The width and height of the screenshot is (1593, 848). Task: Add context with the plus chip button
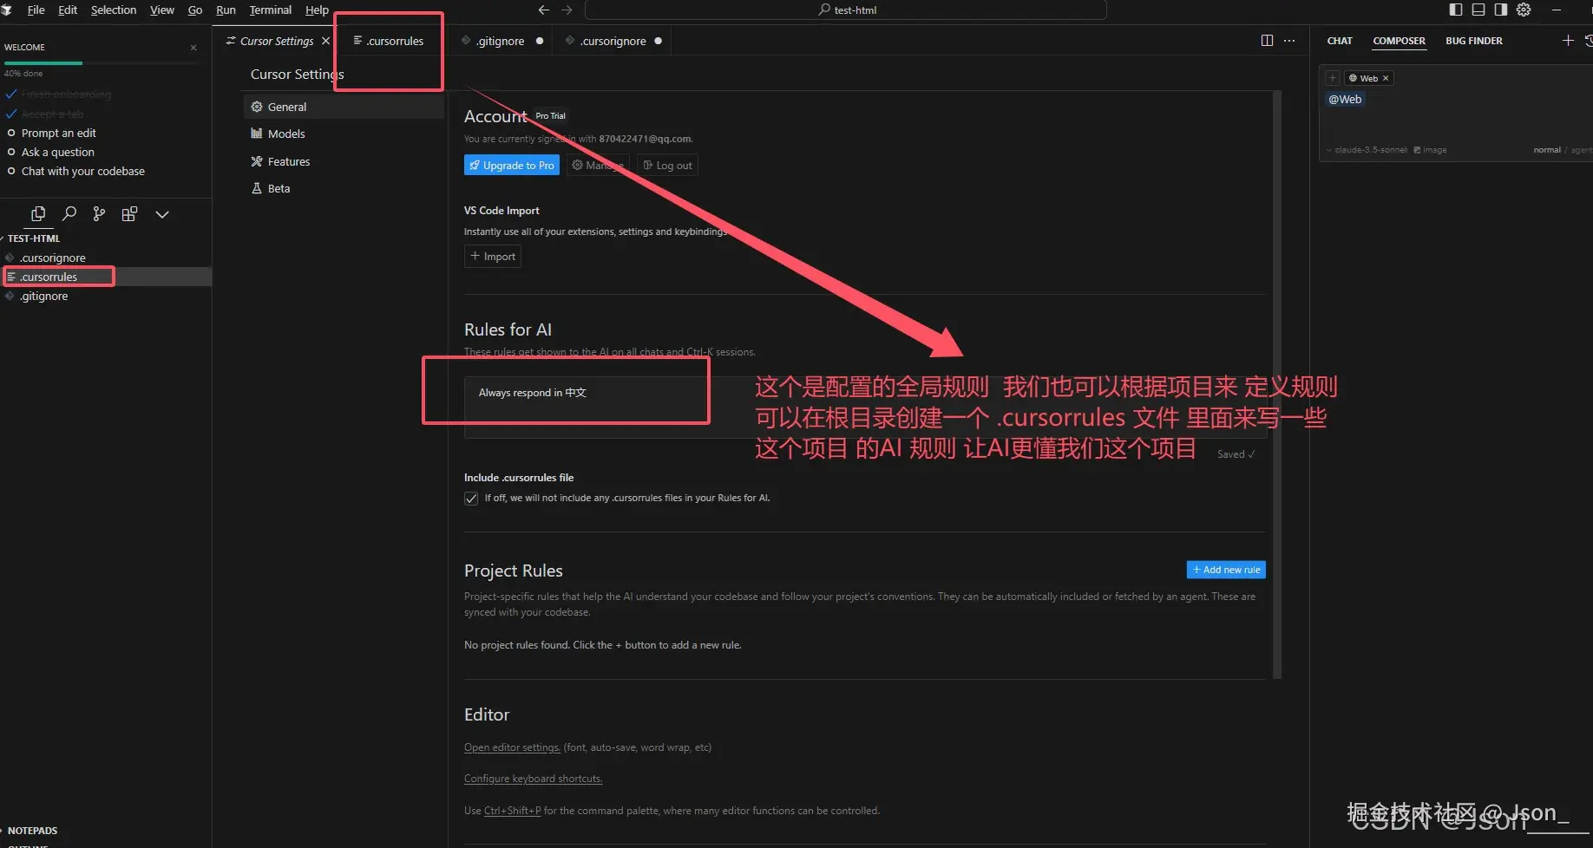[x=1333, y=78]
